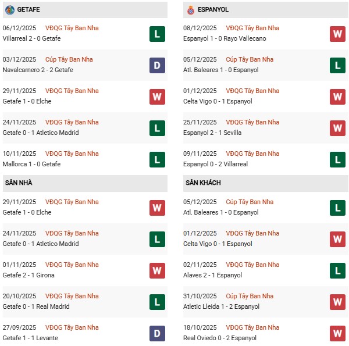Click the W badge for Espanyol 2-1 Sevilla
349x346 pixels.
tap(337, 128)
